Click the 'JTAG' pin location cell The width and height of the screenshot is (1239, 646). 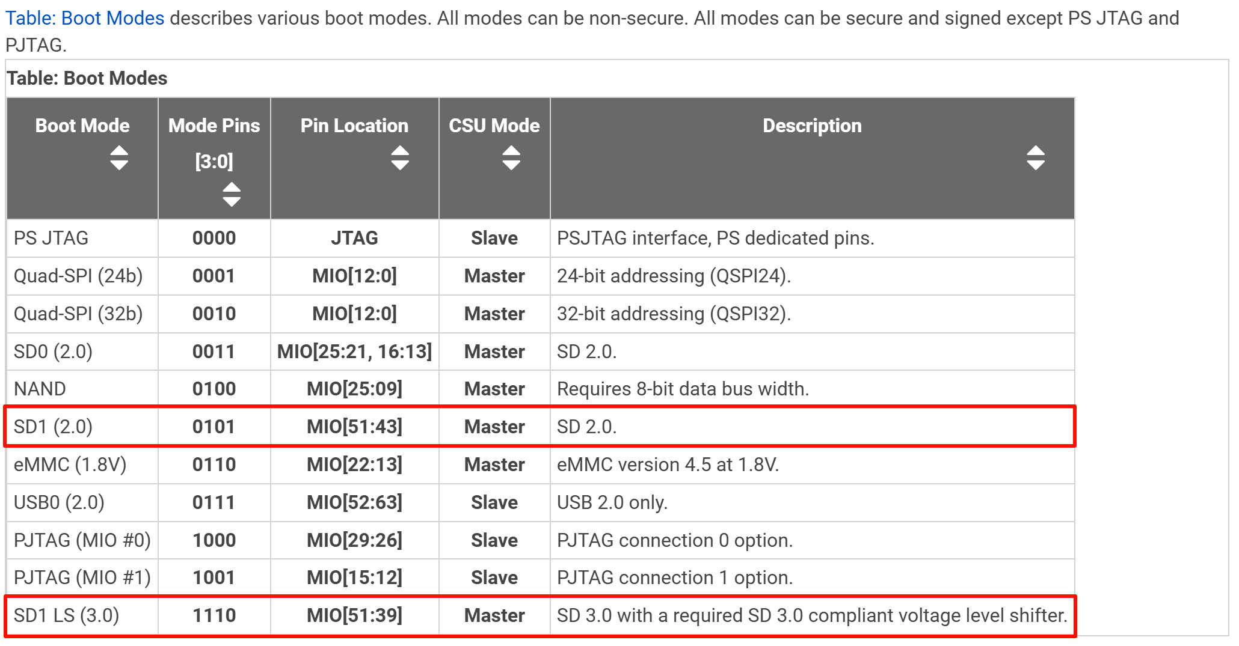point(354,238)
